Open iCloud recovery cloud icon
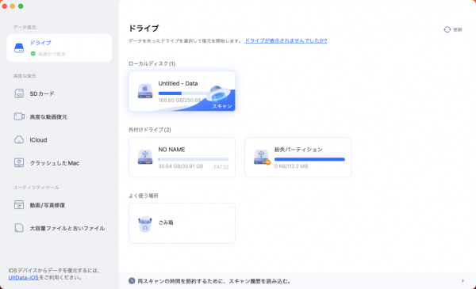476x289 pixels. [19, 139]
